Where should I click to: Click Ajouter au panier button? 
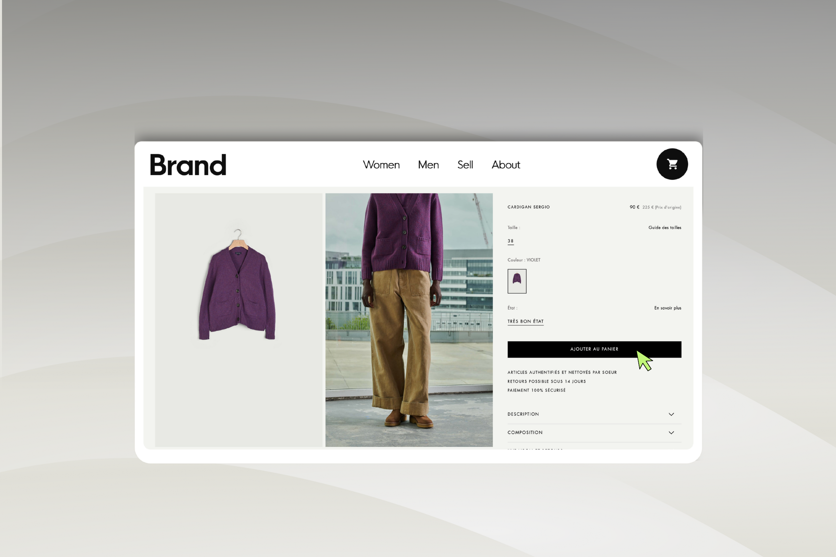pyautogui.click(x=594, y=349)
